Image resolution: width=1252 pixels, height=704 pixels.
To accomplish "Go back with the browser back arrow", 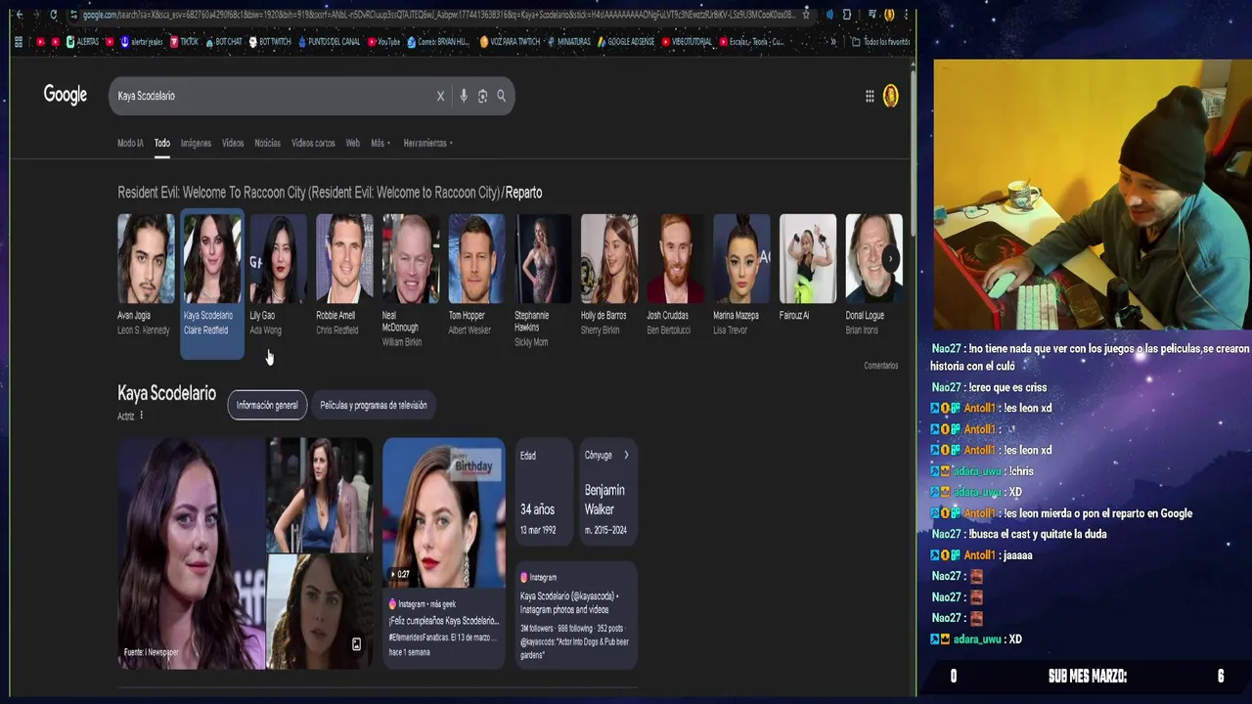I will [19, 15].
